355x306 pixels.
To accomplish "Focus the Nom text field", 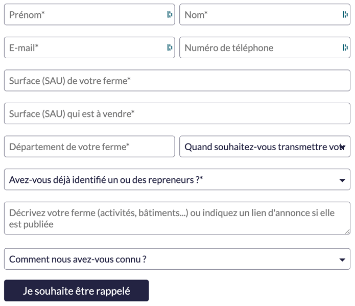I will [x=258, y=15].
